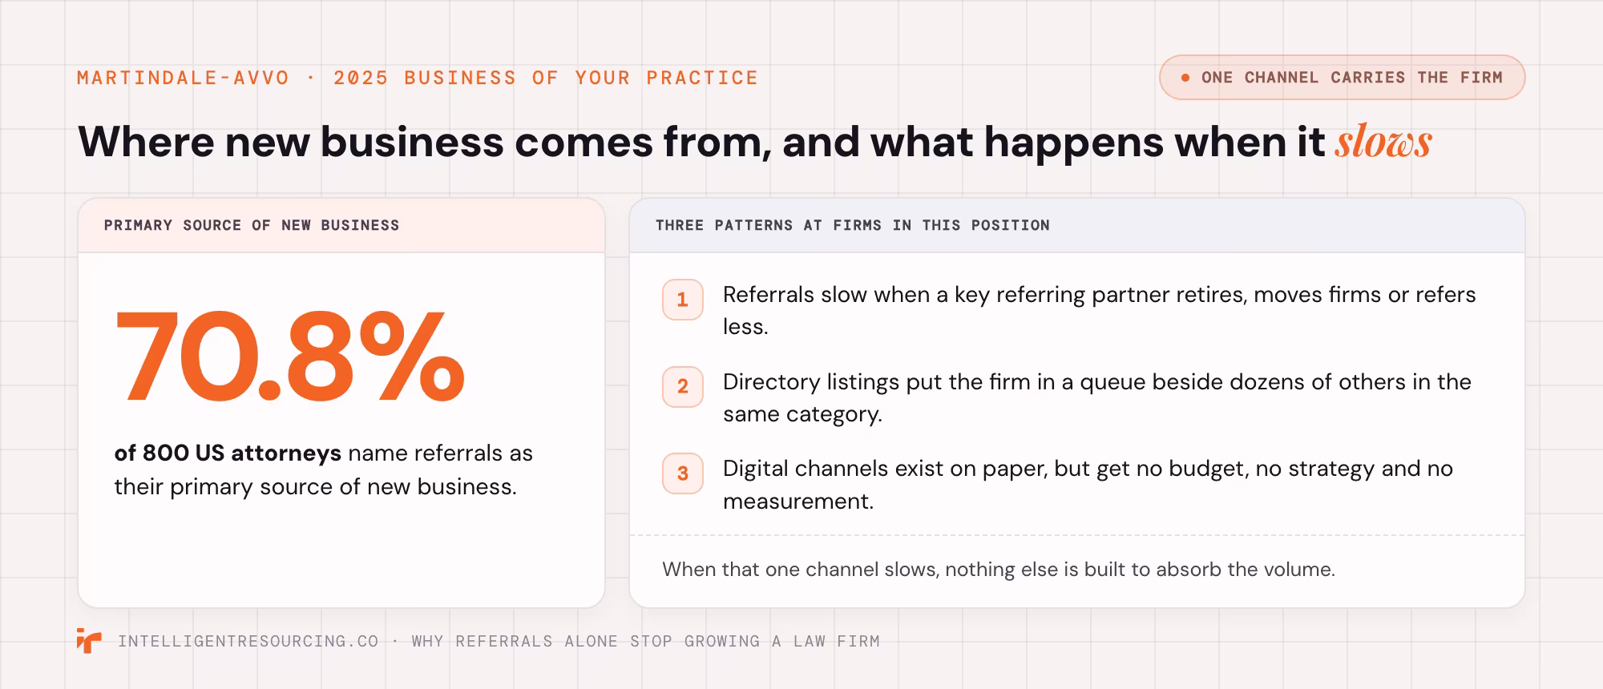This screenshot has width=1603, height=689.
Task: Click 'Why referrals alone stop growing a law firm'
Action: pyautogui.click(x=645, y=641)
